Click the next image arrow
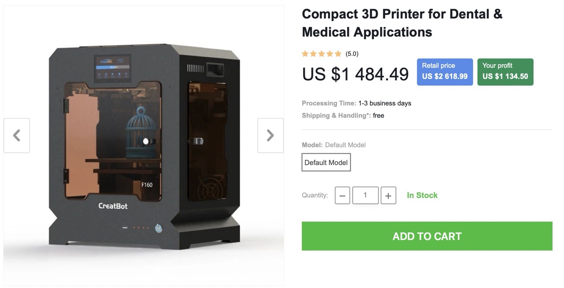This screenshot has width=564, height=288. point(271,135)
